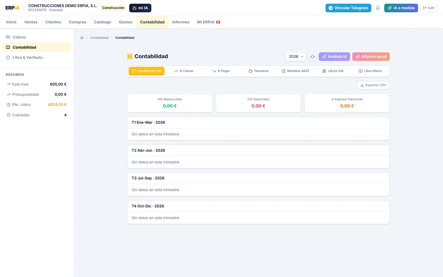Click the Este mes summary row
The width and height of the screenshot is (443, 277).
coord(37,84)
